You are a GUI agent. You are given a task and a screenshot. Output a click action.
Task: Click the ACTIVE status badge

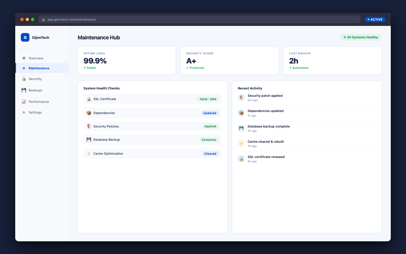click(375, 20)
